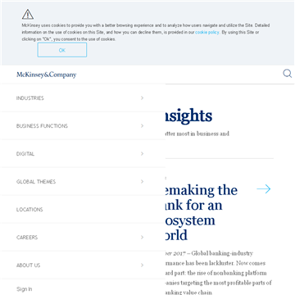Click the search magnifier icon
The image size is (295, 295).
point(288,74)
